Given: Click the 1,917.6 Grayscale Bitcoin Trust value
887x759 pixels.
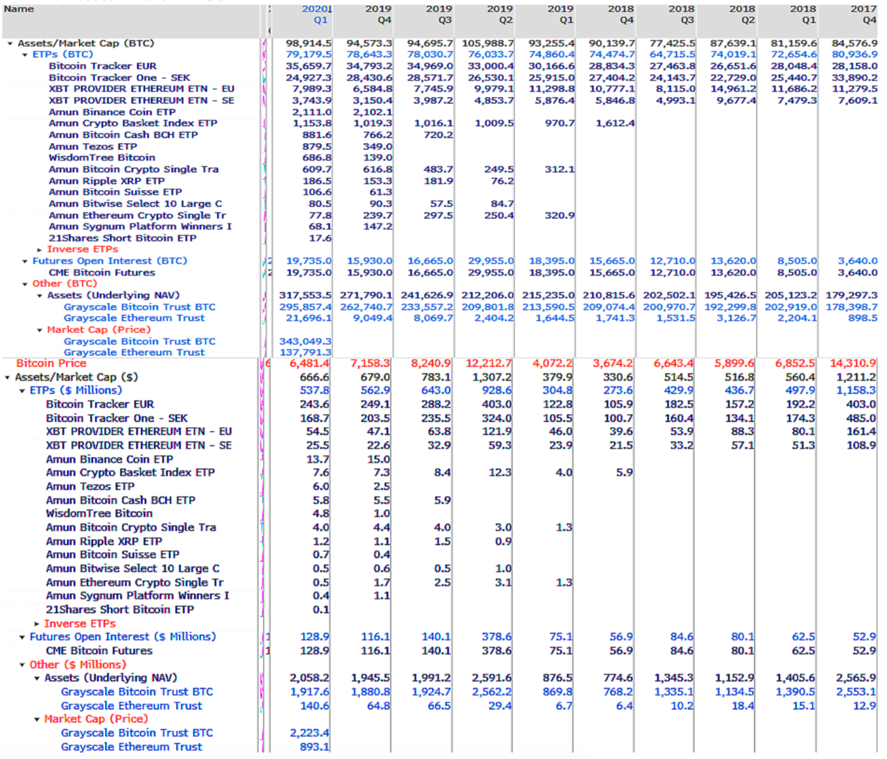Looking at the screenshot, I should coord(309,692).
